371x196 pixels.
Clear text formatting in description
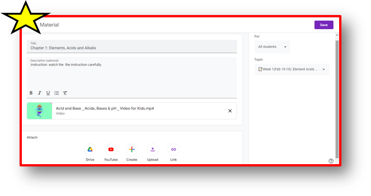tap(65, 93)
